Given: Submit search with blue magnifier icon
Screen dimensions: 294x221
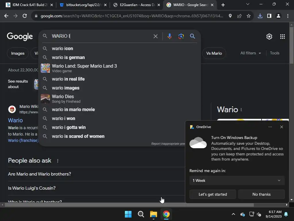Looking at the screenshot, I should point(193,36).
